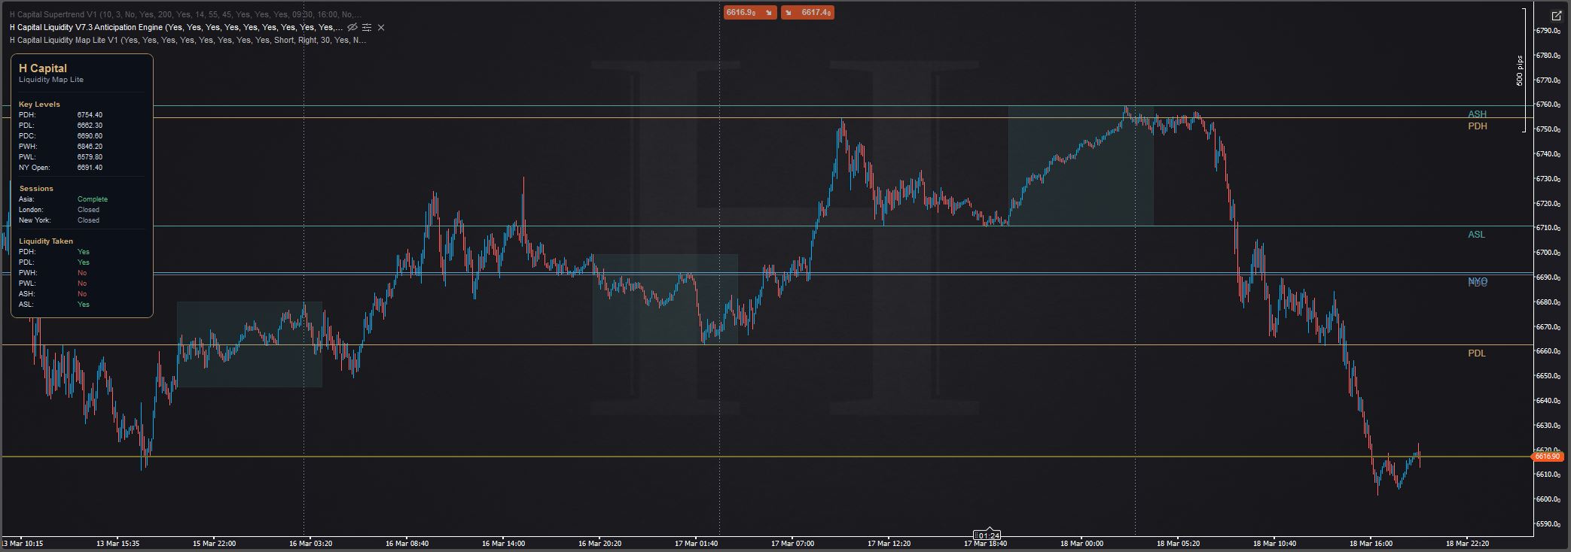This screenshot has width=1571, height=552.
Task: Click the New York session Closed status
Action: [88, 220]
